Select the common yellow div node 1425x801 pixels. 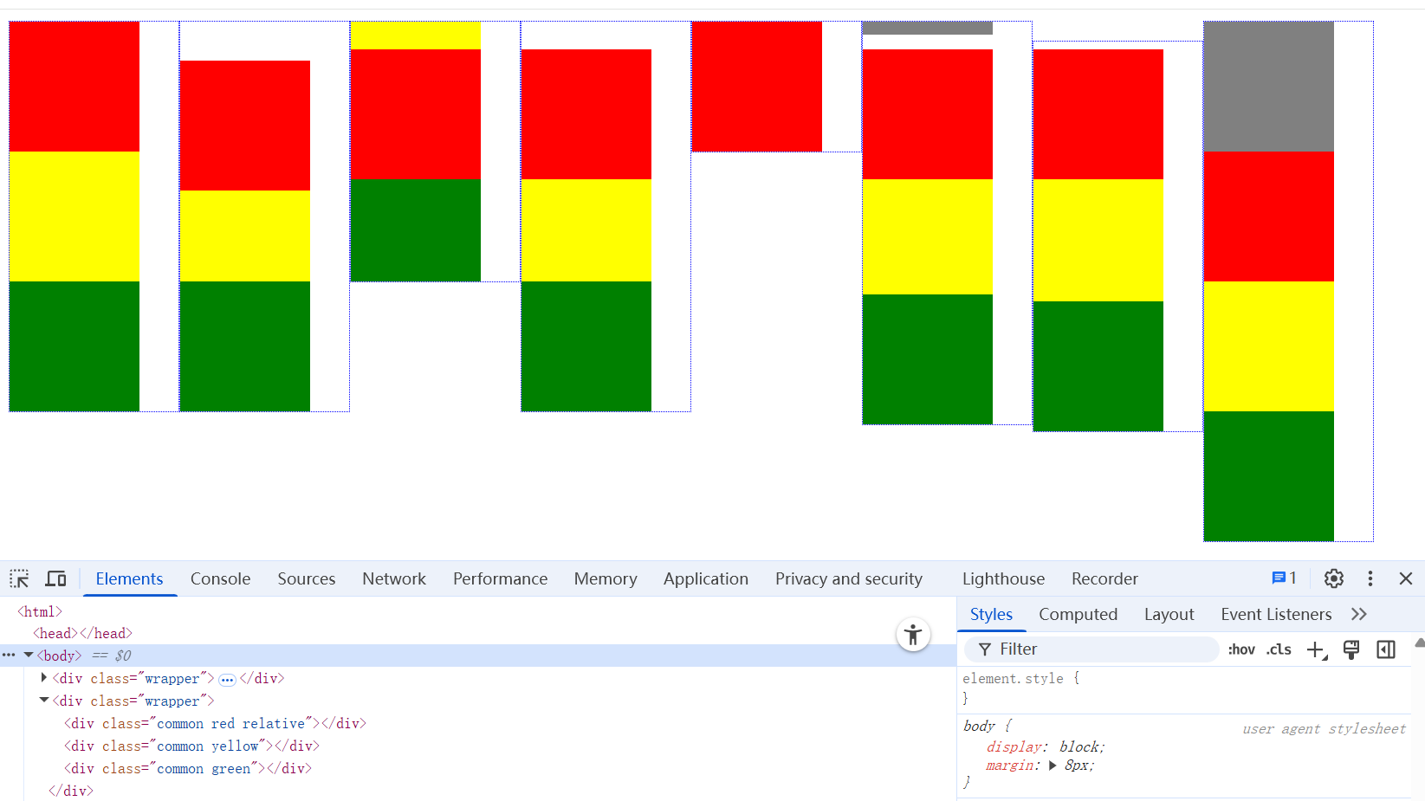(191, 746)
